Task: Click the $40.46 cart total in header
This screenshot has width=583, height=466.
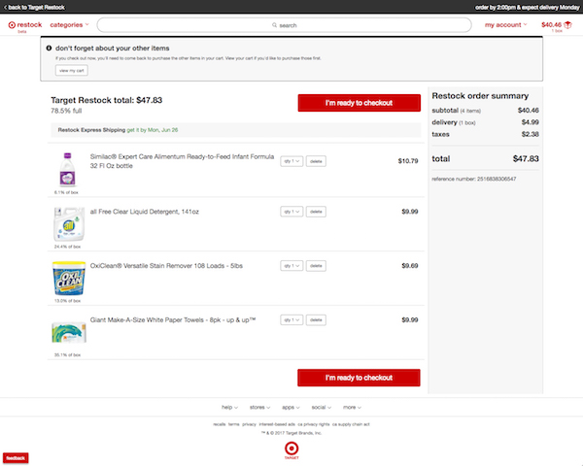Action: (x=551, y=25)
